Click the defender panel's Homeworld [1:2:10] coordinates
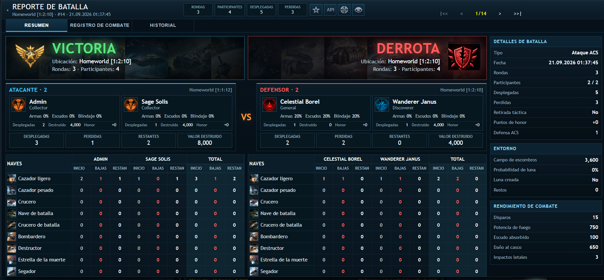The width and height of the screenshot is (604, 280). pyautogui.click(x=462, y=90)
